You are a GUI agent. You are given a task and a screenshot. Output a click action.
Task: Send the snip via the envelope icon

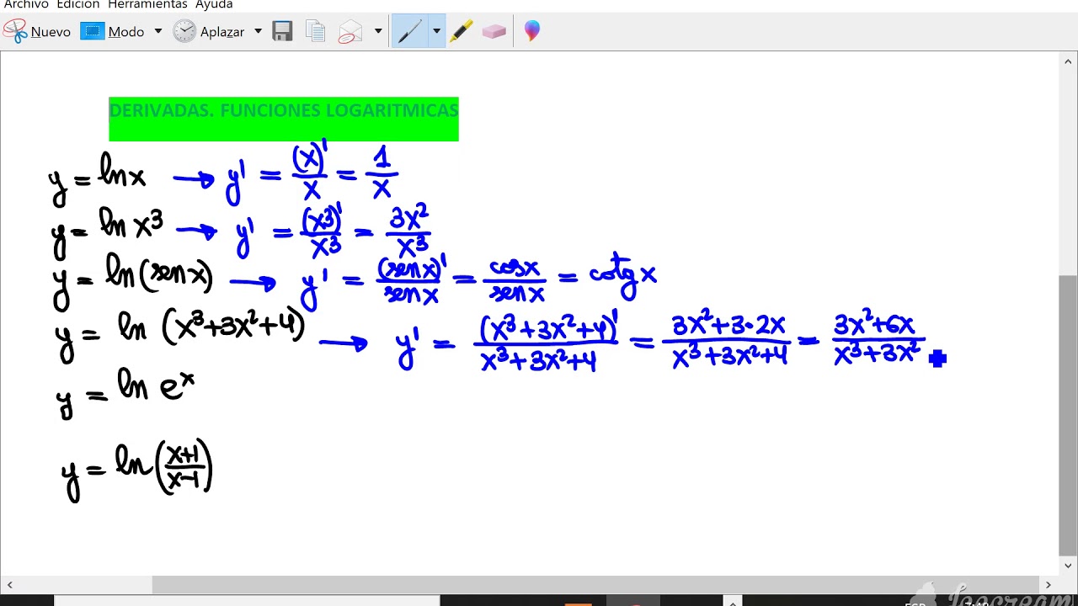350,32
